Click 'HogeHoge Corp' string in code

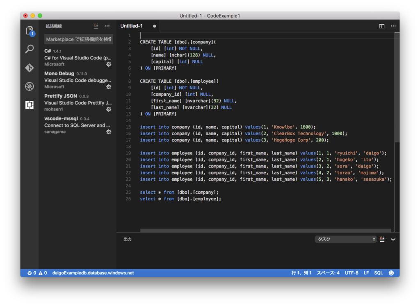[292, 140]
